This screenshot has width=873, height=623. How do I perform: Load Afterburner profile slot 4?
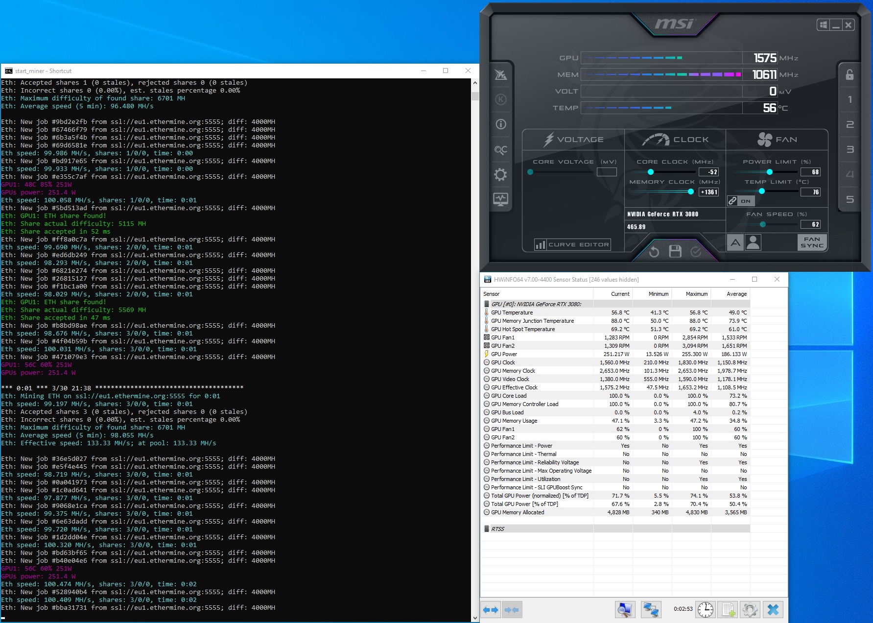pos(849,174)
